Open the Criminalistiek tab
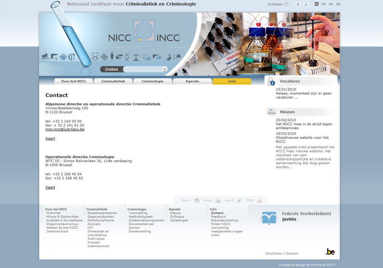The width and height of the screenshot is (383, 268). pyautogui.click(x=113, y=81)
